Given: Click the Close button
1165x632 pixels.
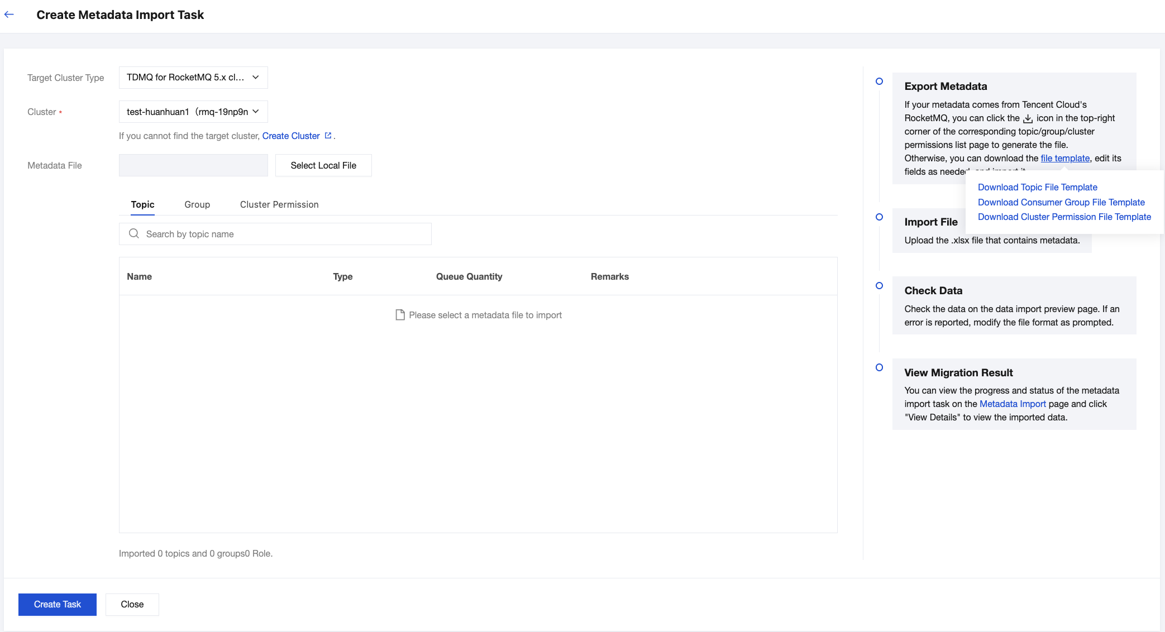Looking at the screenshot, I should (x=132, y=604).
